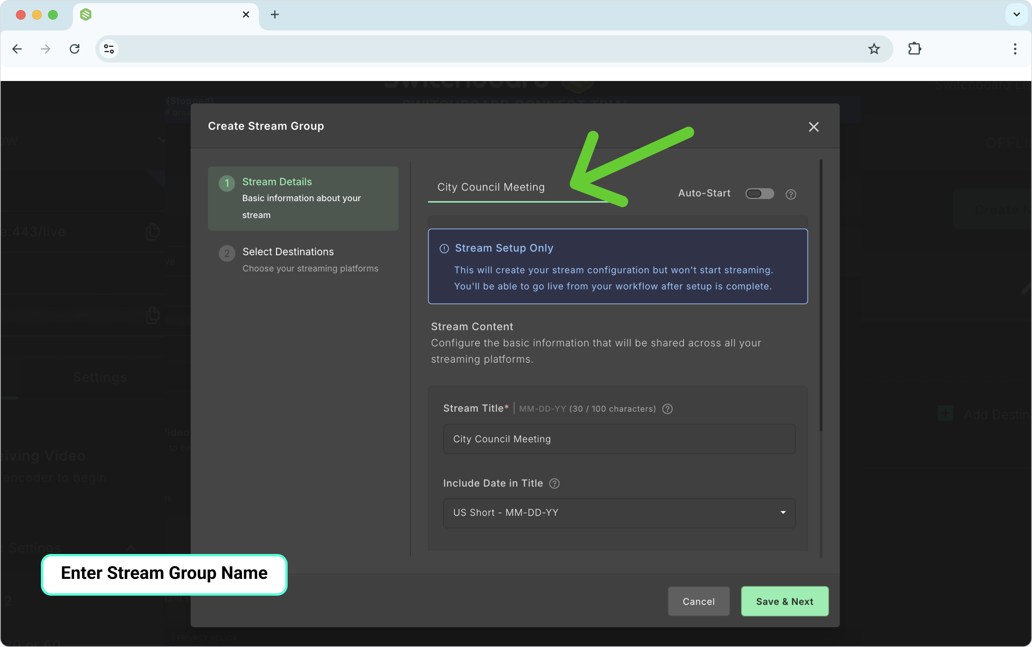The height and width of the screenshot is (647, 1032).
Task: Close the current browser tab
Action: 246,15
